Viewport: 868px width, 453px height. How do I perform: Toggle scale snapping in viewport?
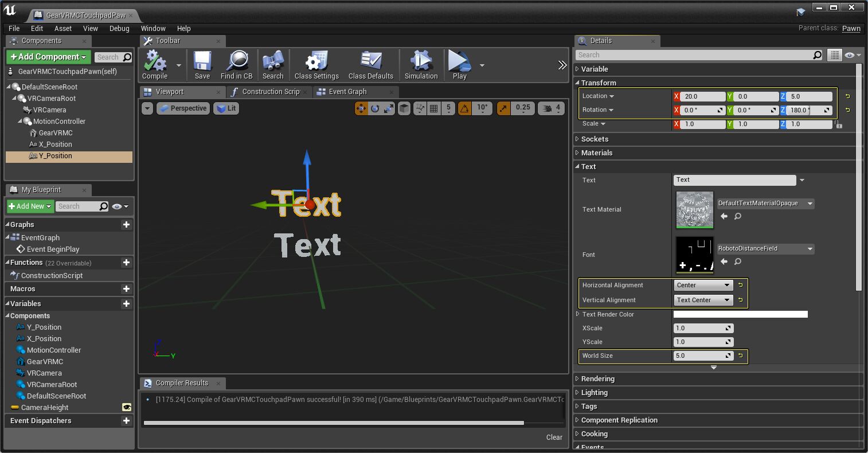click(503, 108)
